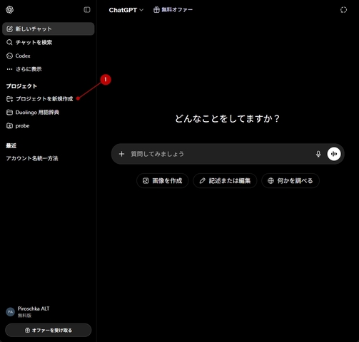Screen dimensions: 359x342
Task: Start a 新しいチャット
Action: (x=49, y=29)
